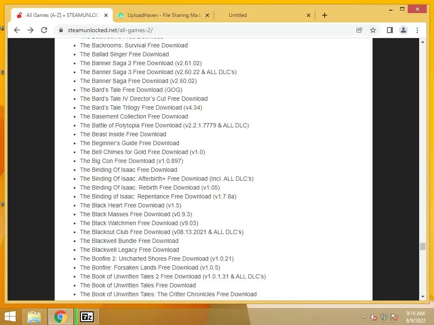The height and width of the screenshot is (325, 434).
Task: Click the page scrollbar down arrow
Action: (x=423, y=297)
